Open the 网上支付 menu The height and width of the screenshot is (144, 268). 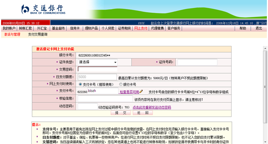pyautogui.click(x=141, y=28)
